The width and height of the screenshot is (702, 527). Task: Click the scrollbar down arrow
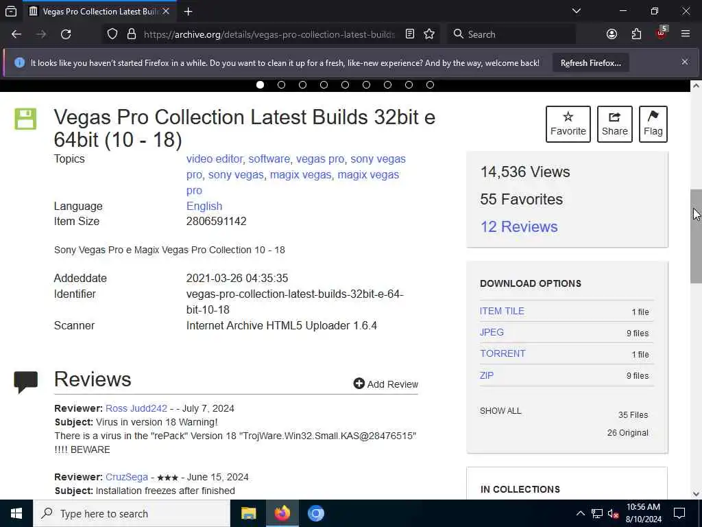click(x=697, y=494)
